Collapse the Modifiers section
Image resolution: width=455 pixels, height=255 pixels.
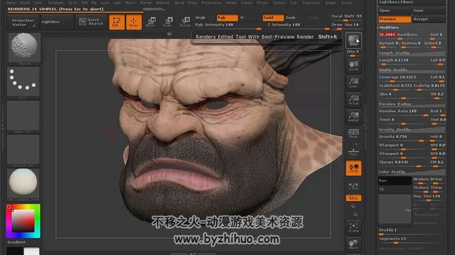coord(389,28)
